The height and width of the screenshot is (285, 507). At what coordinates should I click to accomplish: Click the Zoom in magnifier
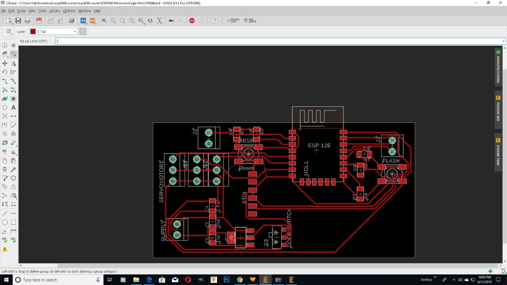(113, 21)
